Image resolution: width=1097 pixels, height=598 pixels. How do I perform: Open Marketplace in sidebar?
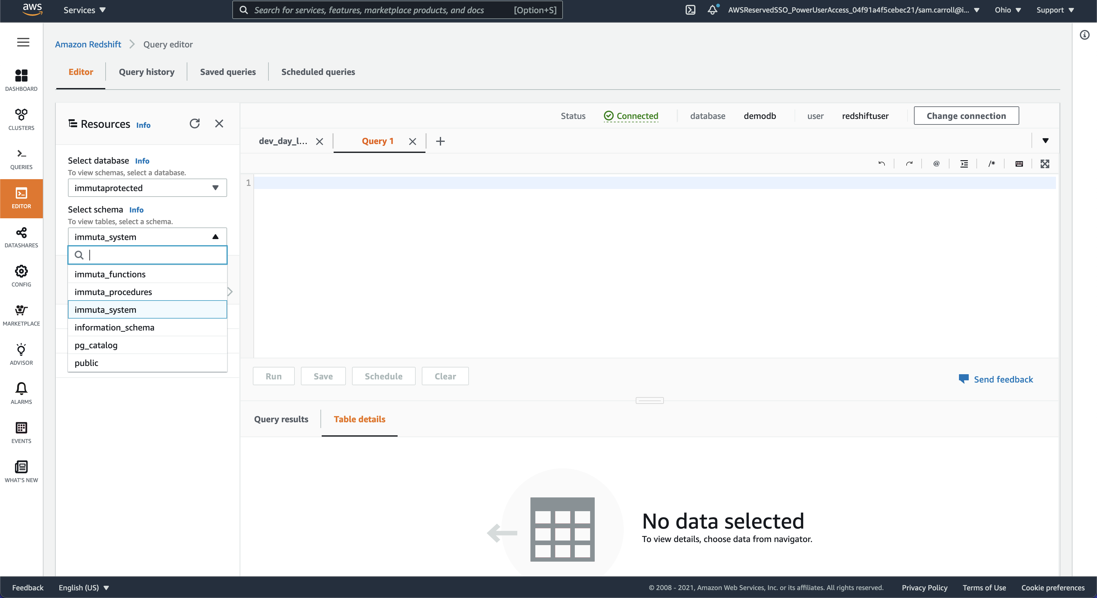coord(21,315)
